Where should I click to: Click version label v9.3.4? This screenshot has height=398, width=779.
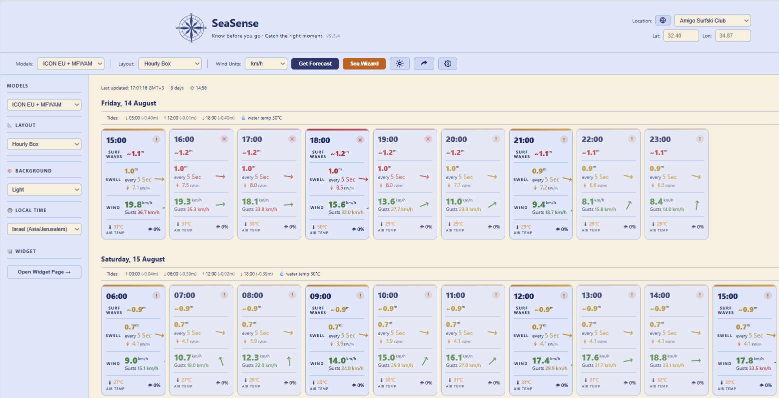pyautogui.click(x=333, y=36)
